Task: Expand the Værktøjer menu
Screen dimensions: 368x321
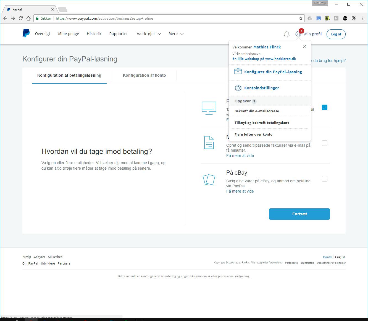Action: 149,34
